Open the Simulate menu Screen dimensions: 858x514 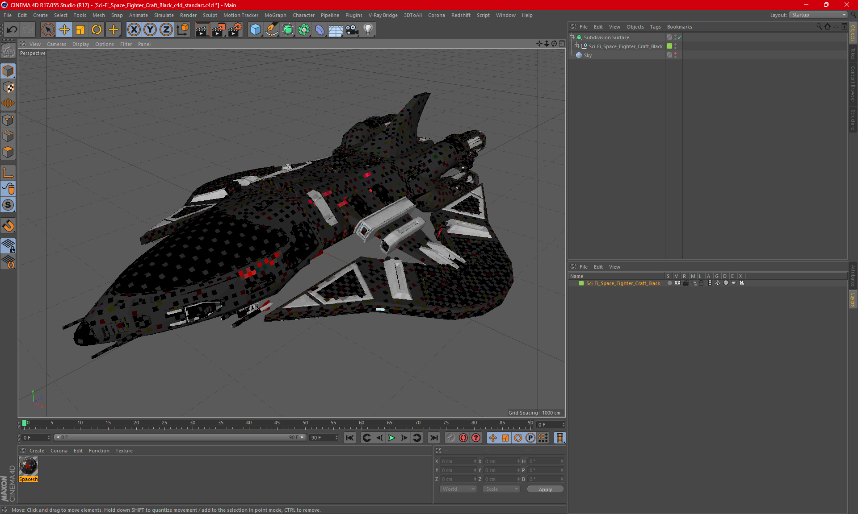[x=164, y=15]
